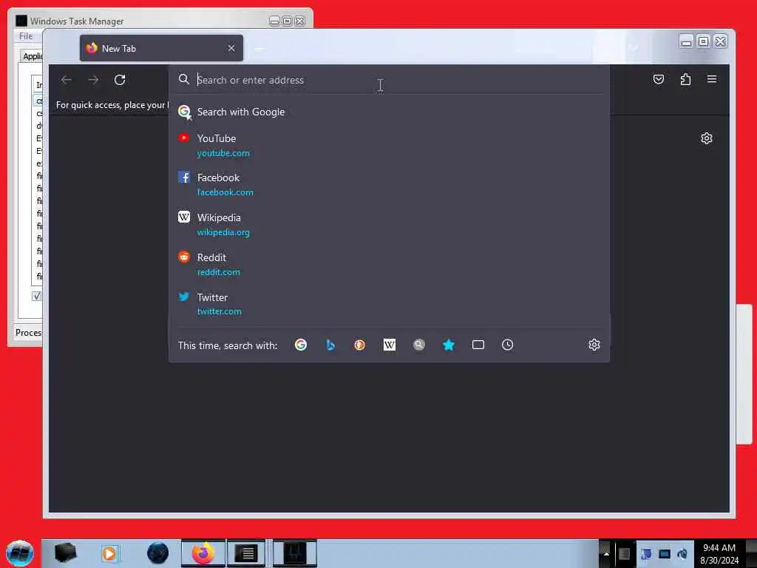Open the Firefox hamburger application menu
This screenshot has width=757, height=568.
coord(712,79)
